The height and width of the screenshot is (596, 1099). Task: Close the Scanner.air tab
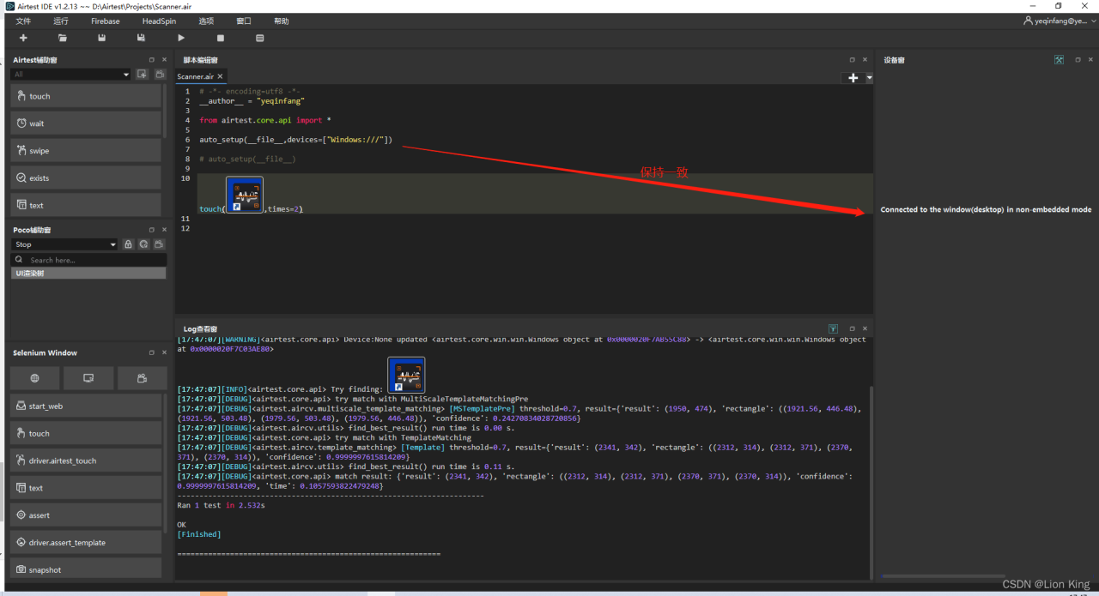click(221, 76)
